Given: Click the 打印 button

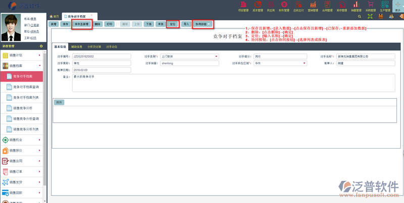Looking at the screenshot, I should click(109, 24).
